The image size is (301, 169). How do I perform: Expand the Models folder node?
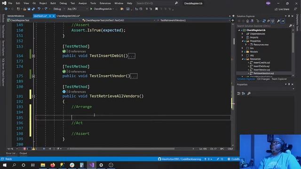(243, 52)
